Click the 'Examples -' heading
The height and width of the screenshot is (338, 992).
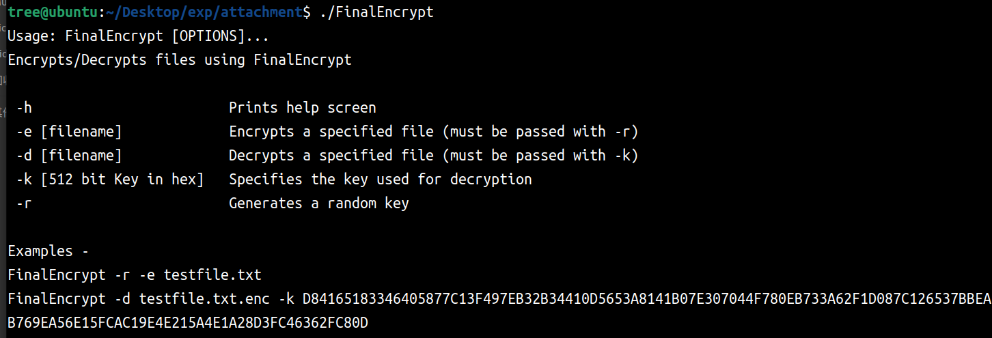[x=49, y=251]
